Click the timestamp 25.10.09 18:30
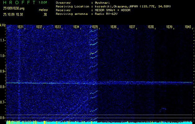This screenshot has width=195, height=124. [13, 15]
